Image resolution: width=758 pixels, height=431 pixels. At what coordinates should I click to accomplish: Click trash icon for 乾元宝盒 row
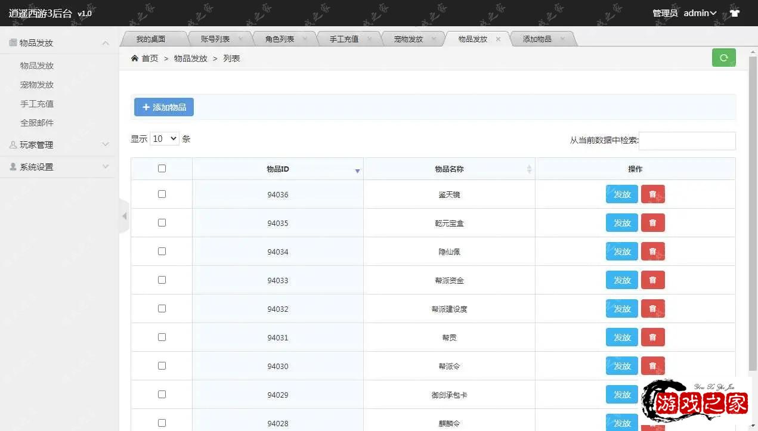coord(652,223)
